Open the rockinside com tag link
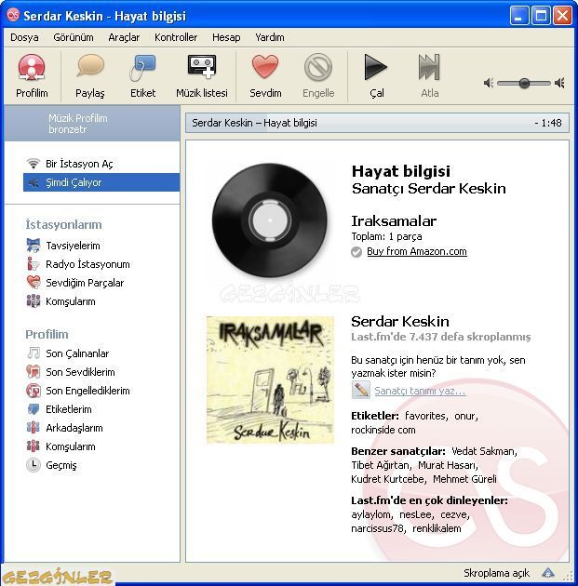The image size is (578, 586). click(383, 430)
